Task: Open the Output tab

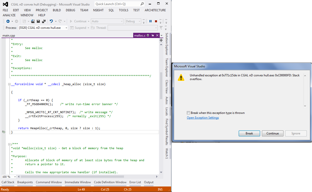Action: [149, 182]
